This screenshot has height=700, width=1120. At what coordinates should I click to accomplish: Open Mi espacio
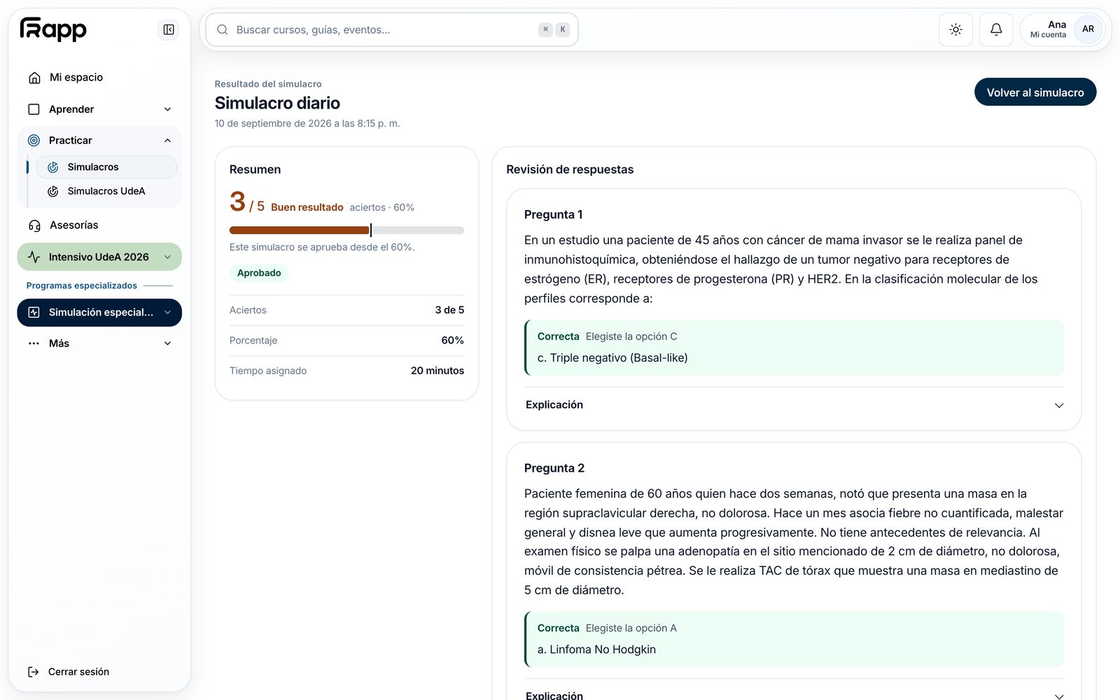[x=99, y=78]
